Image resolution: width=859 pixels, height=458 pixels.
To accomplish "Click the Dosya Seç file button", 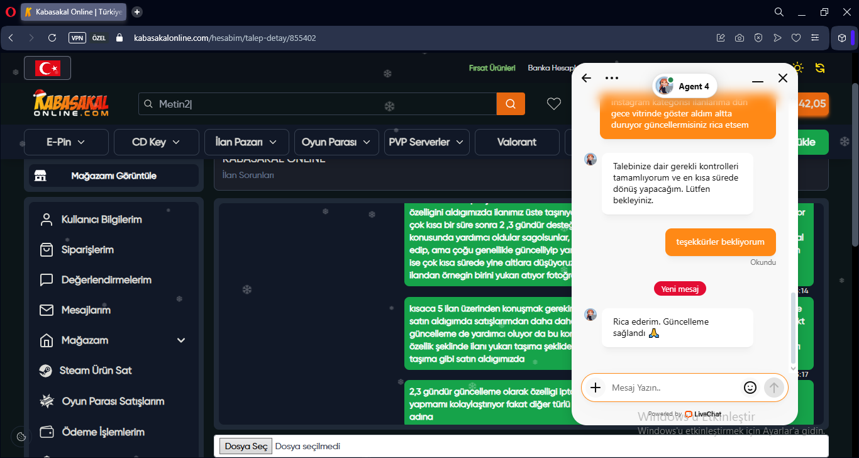I will [x=246, y=447].
